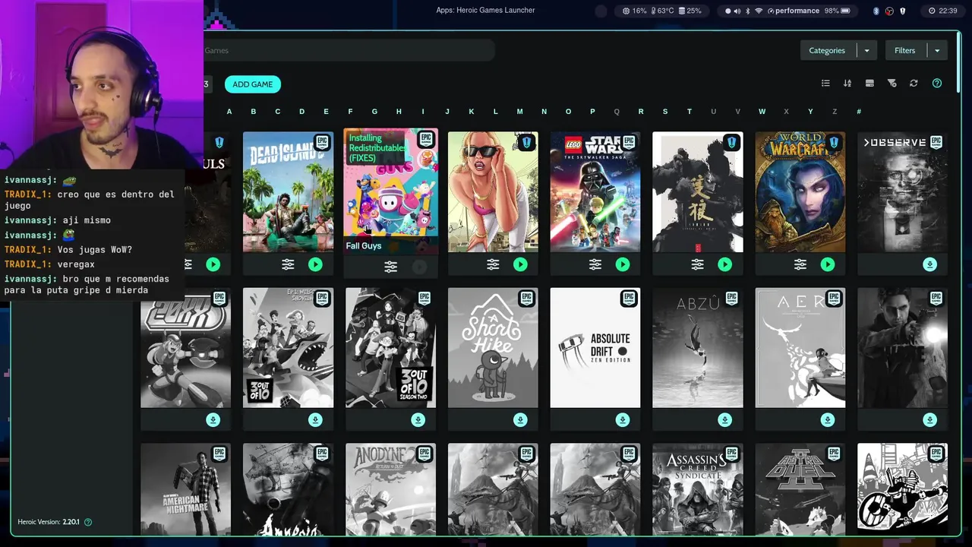The width and height of the screenshot is (972, 547).
Task: Open blue Bluetooth tray icon
Action: coord(876,11)
